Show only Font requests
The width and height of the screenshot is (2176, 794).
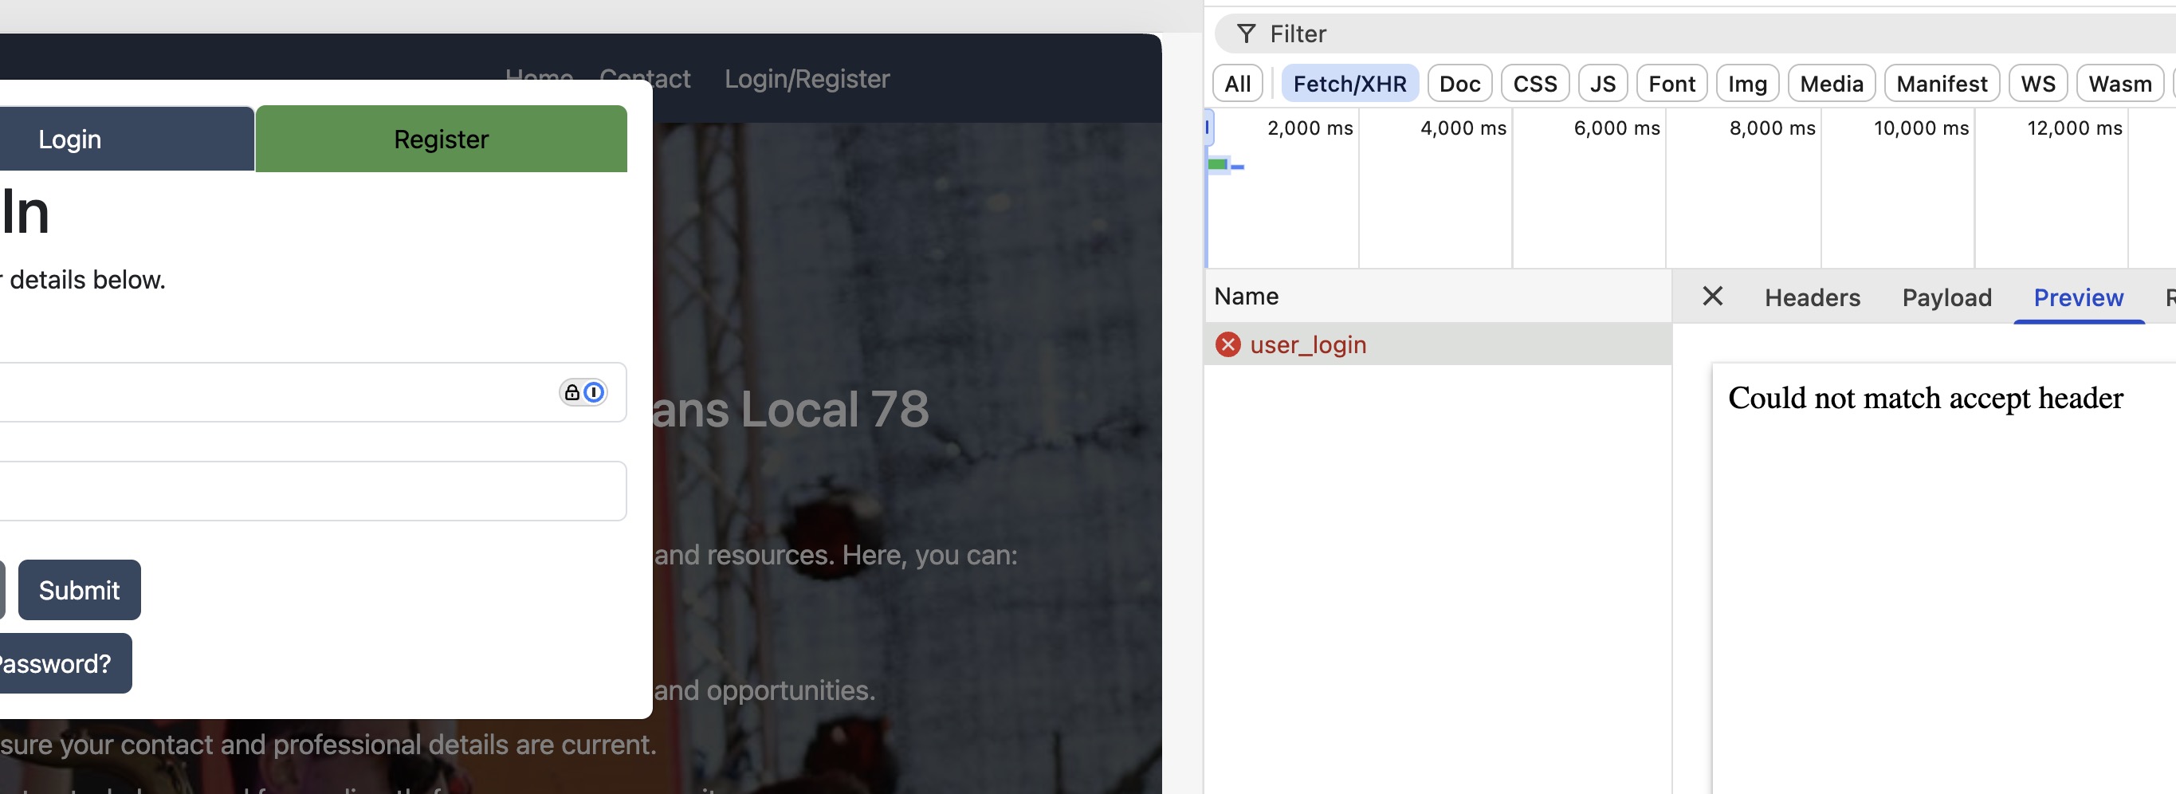(x=1671, y=84)
